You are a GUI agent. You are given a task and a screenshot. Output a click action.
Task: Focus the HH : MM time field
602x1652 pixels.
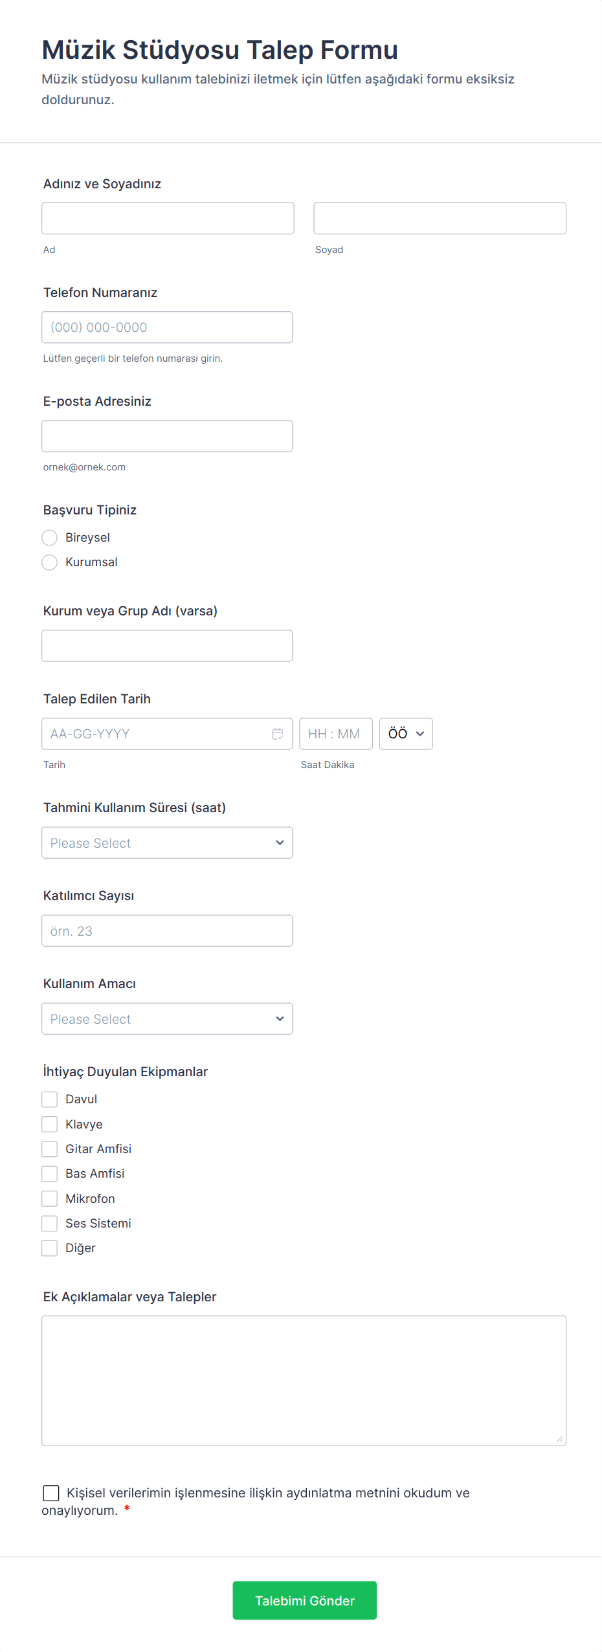pyautogui.click(x=335, y=734)
